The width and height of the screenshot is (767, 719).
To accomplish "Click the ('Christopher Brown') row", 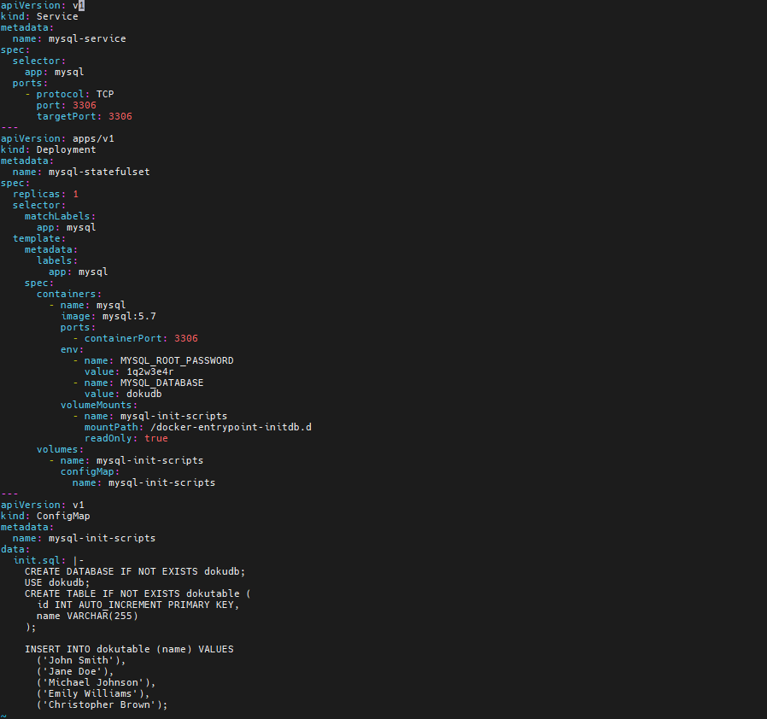I will (x=102, y=704).
